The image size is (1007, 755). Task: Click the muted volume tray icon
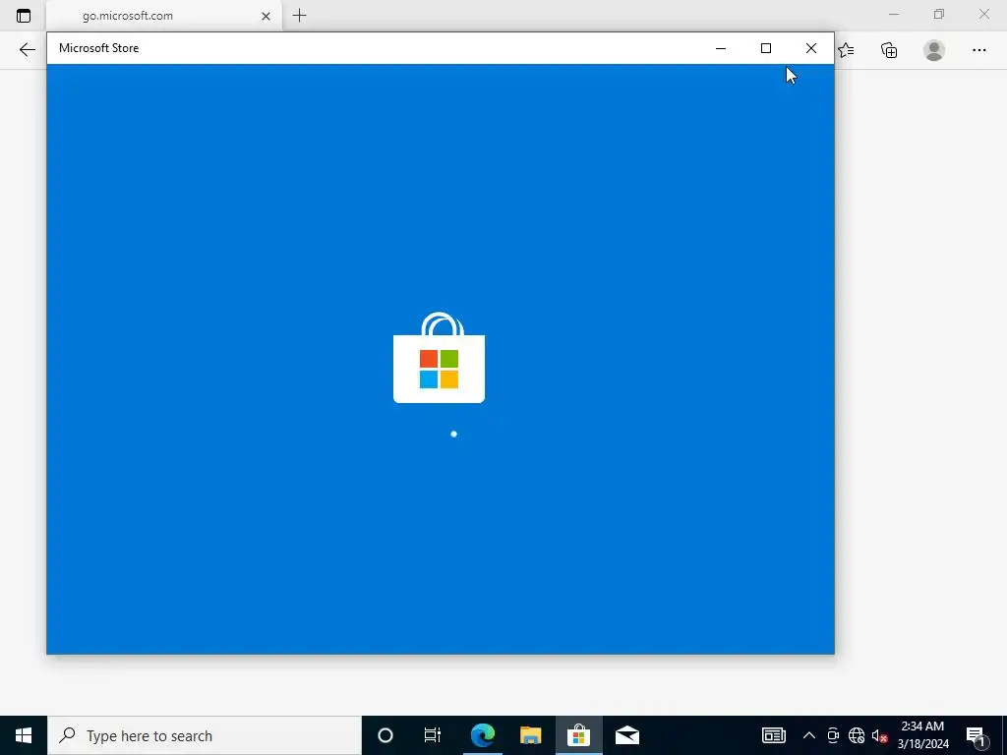point(879,735)
